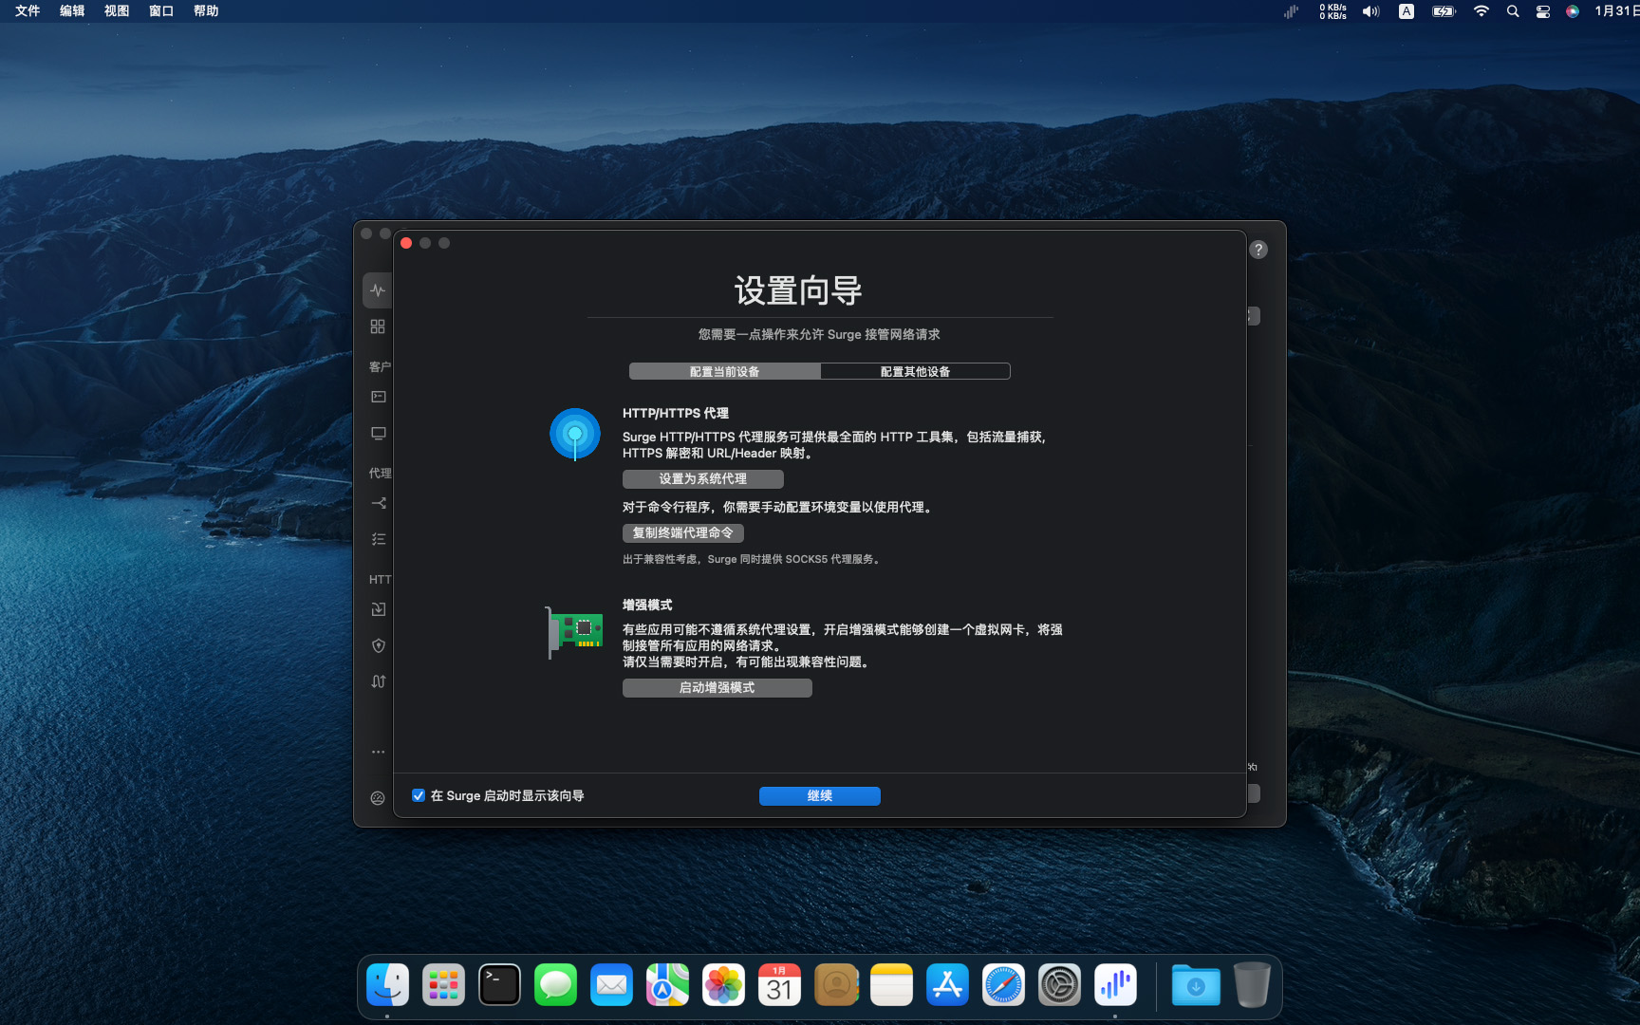Viewport: 1640px width, 1025px height.
Task: Select the Process sidebar icon under 客户
Action: [378, 397]
